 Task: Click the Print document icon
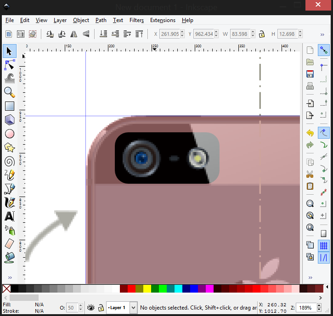[x=310, y=86]
